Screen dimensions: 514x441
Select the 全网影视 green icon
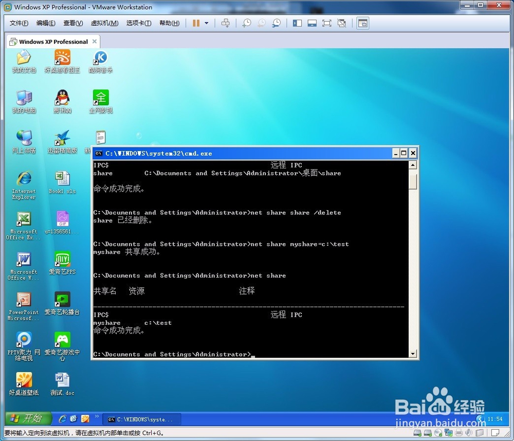click(x=100, y=102)
